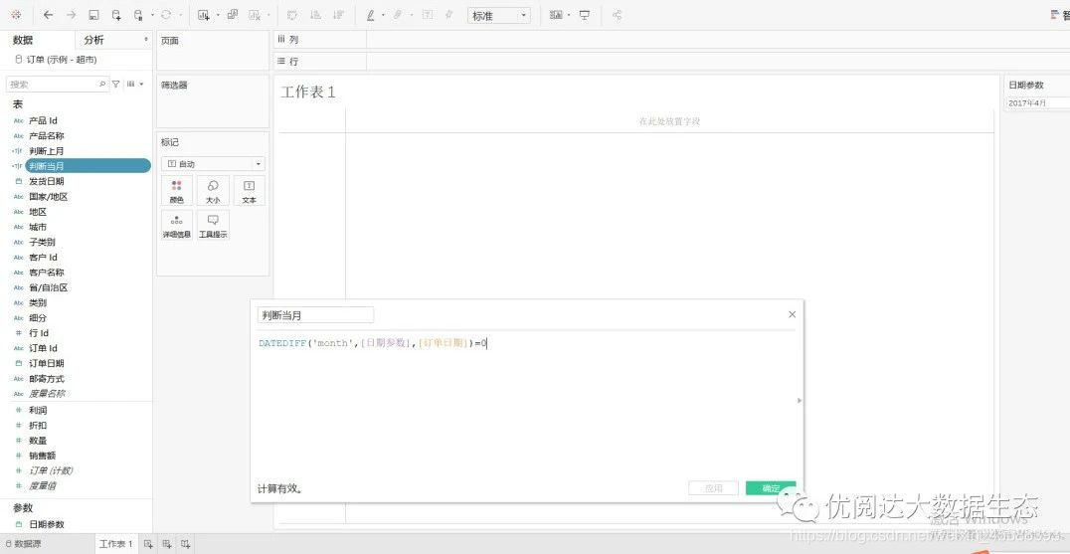The height and width of the screenshot is (554, 1070).
Task: Click the 工具提示 marks card button
Action: coord(213,225)
